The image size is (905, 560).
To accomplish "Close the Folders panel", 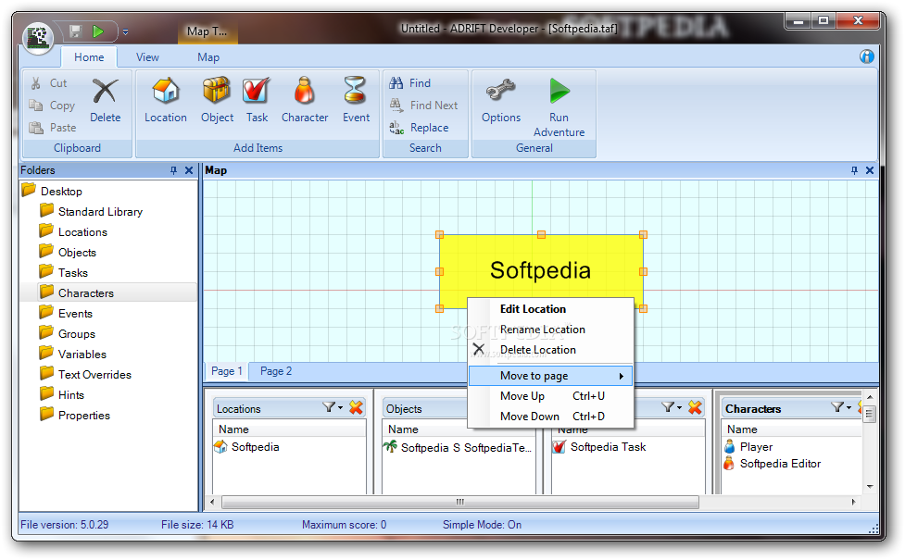I will point(189,170).
